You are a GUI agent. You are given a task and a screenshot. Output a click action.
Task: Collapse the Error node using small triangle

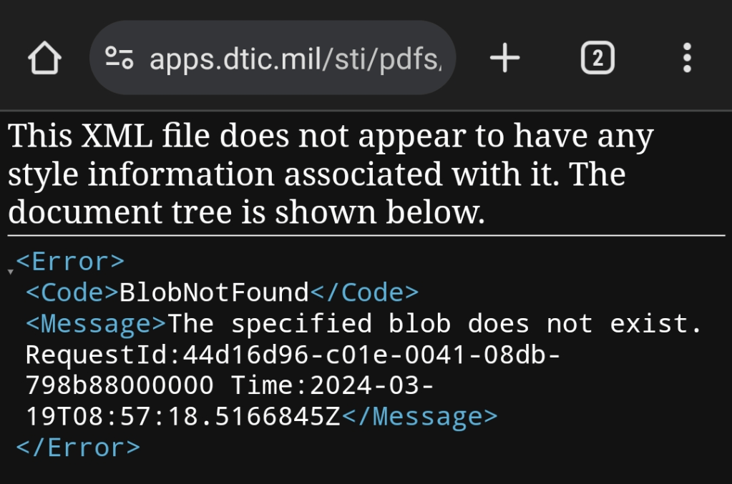pos(10,272)
